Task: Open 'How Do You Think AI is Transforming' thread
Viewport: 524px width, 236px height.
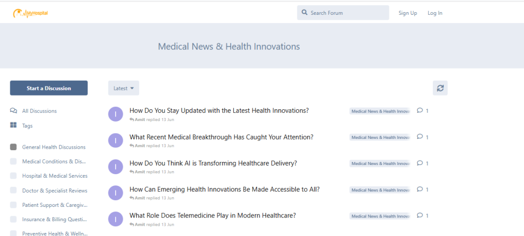Action: click(213, 163)
